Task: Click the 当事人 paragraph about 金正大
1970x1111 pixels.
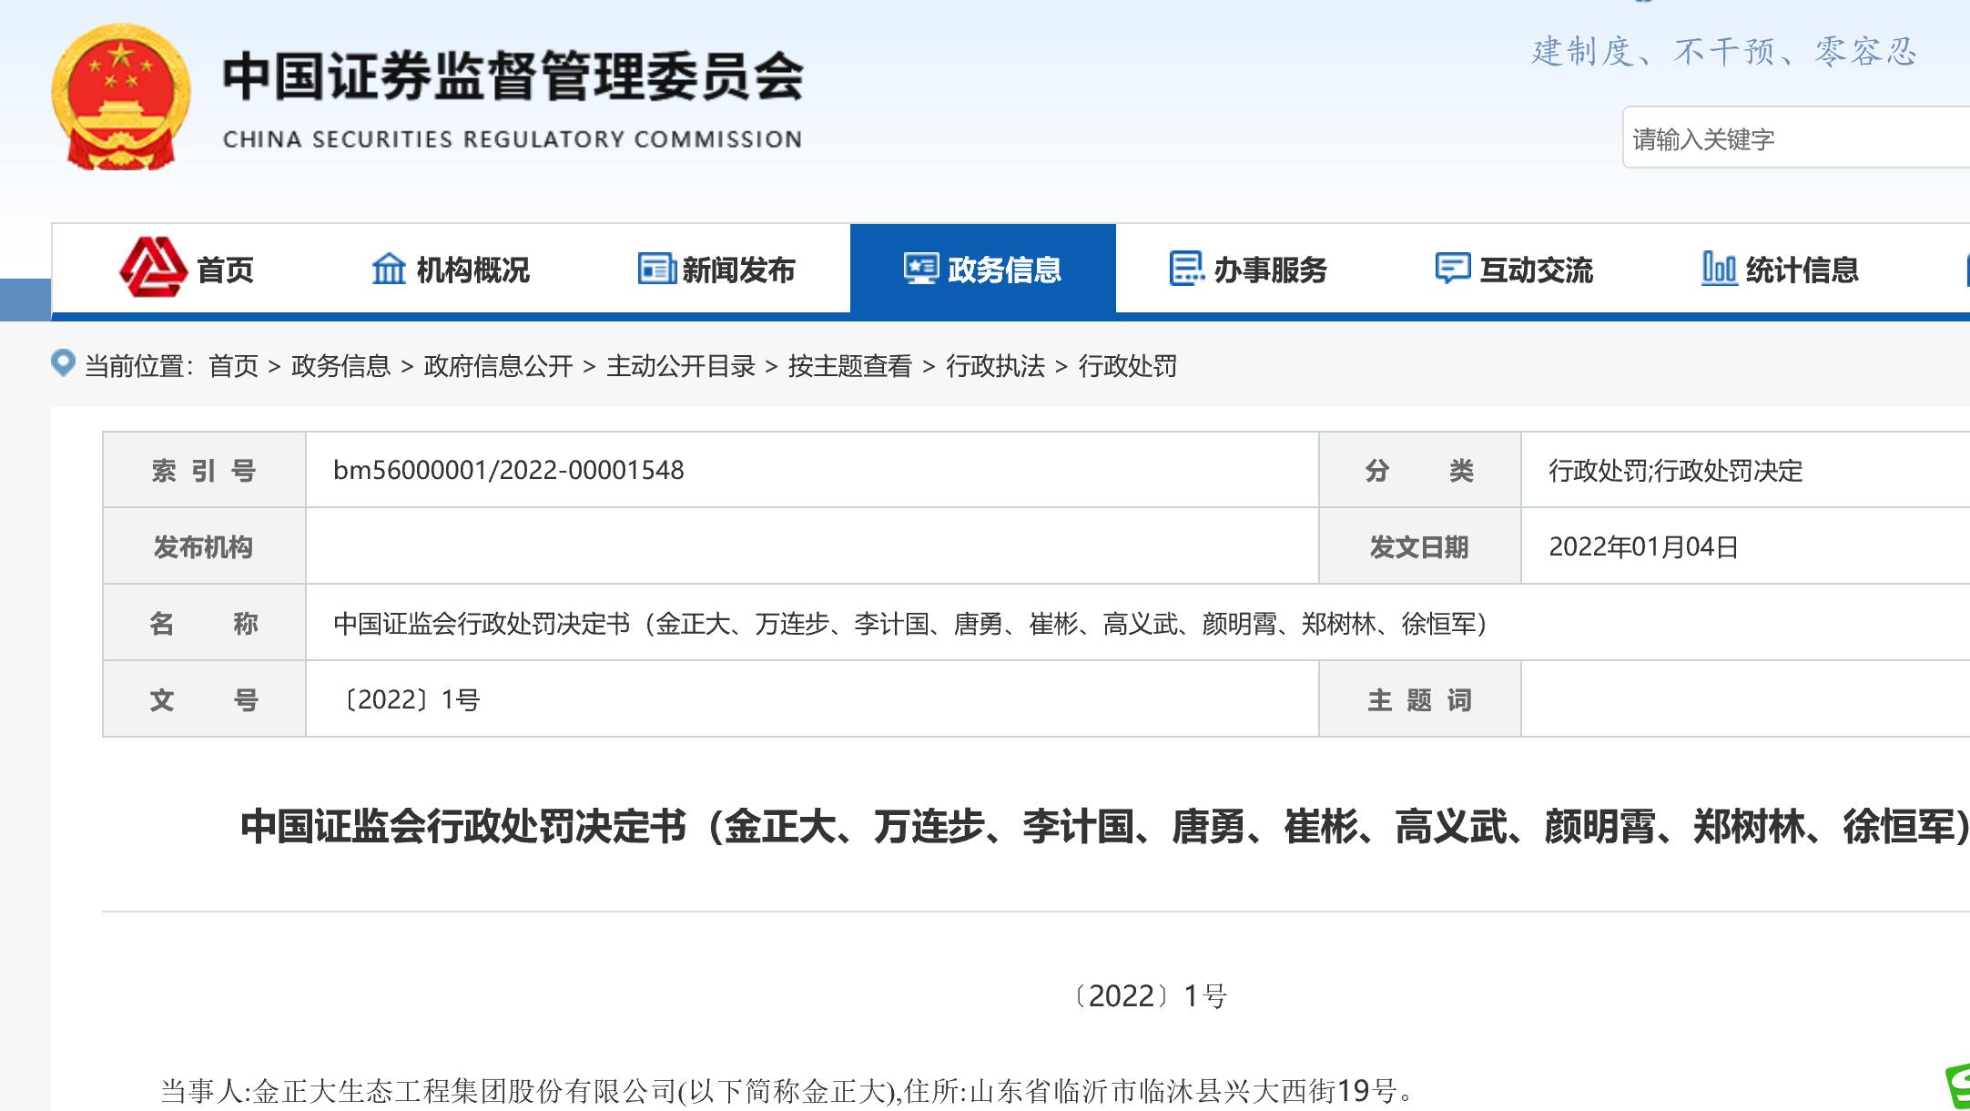Action: pyautogui.click(x=787, y=1090)
